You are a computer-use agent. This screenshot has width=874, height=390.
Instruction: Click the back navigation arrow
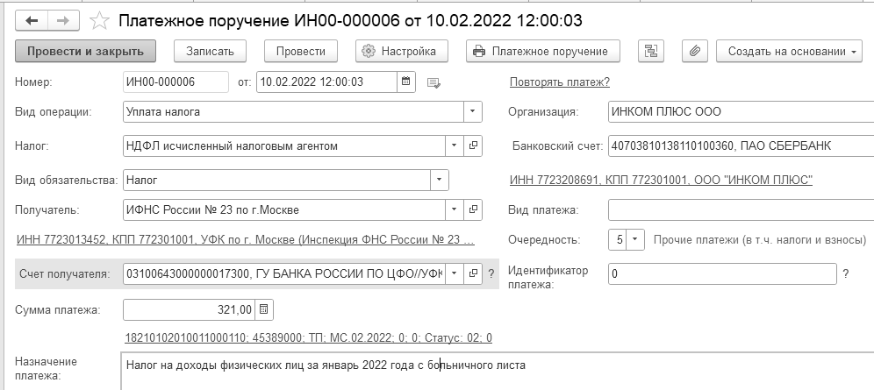pos(32,19)
